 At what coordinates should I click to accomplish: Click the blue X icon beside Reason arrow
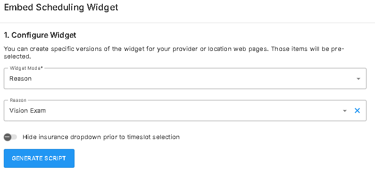tap(357, 111)
